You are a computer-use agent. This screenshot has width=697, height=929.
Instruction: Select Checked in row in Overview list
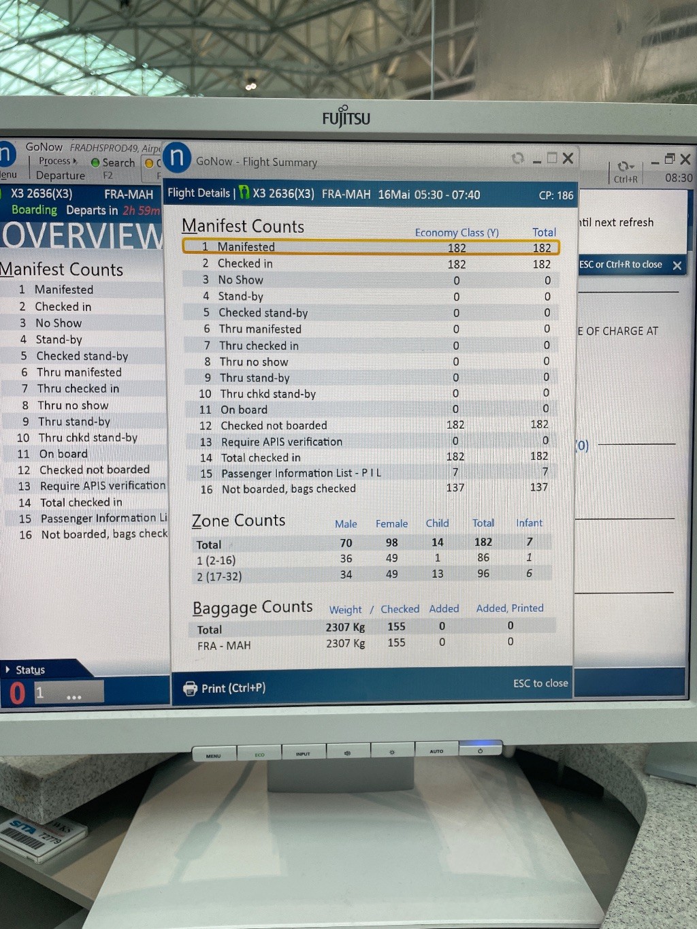point(63,307)
